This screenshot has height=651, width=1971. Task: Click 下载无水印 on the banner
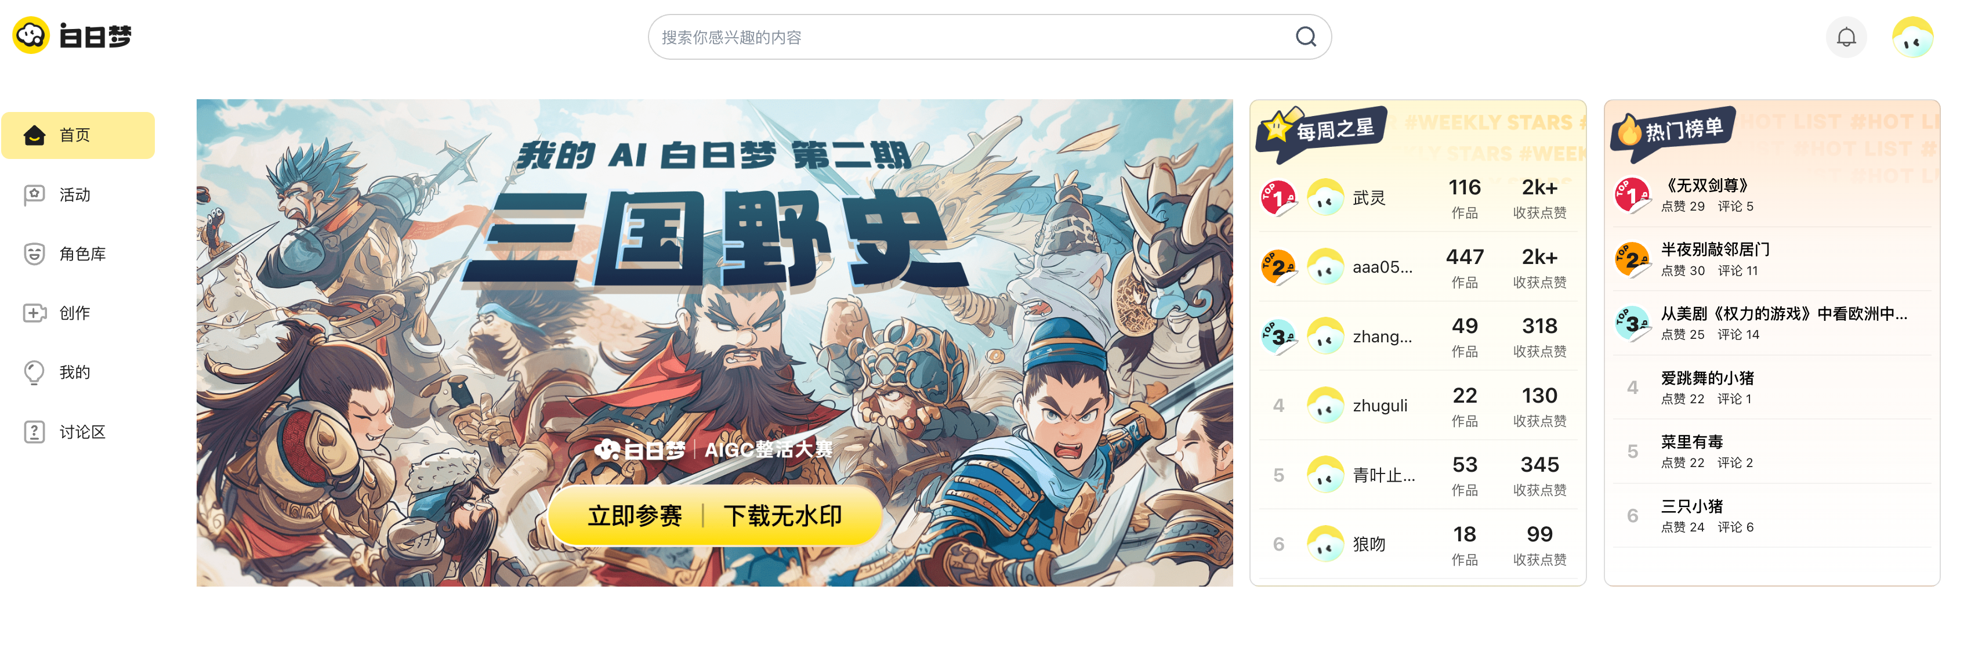pyautogui.click(x=782, y=516)
